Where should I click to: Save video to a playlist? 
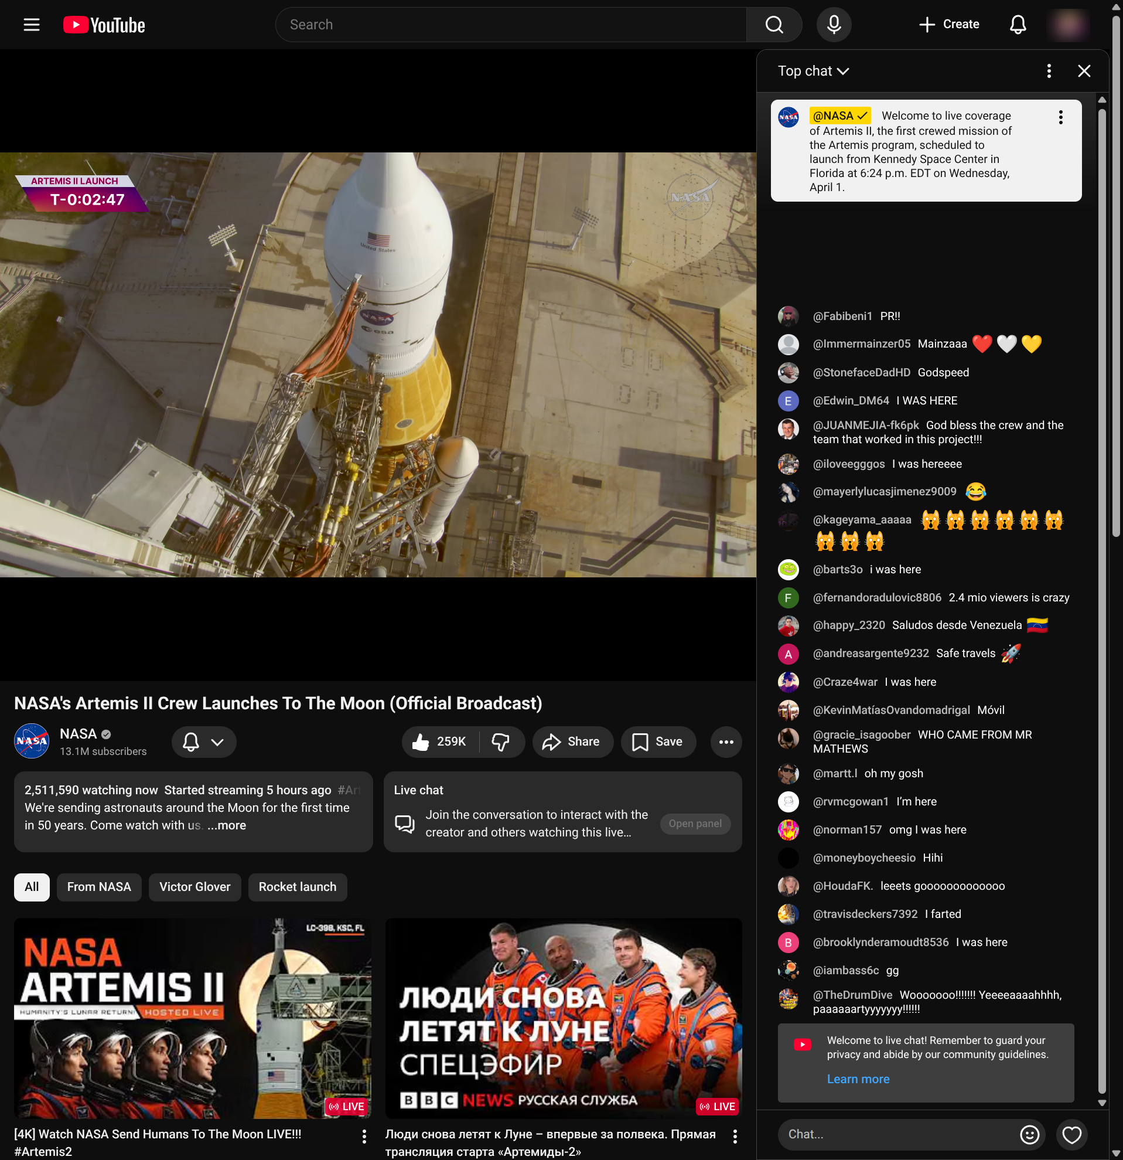click(x=658, y=741)
